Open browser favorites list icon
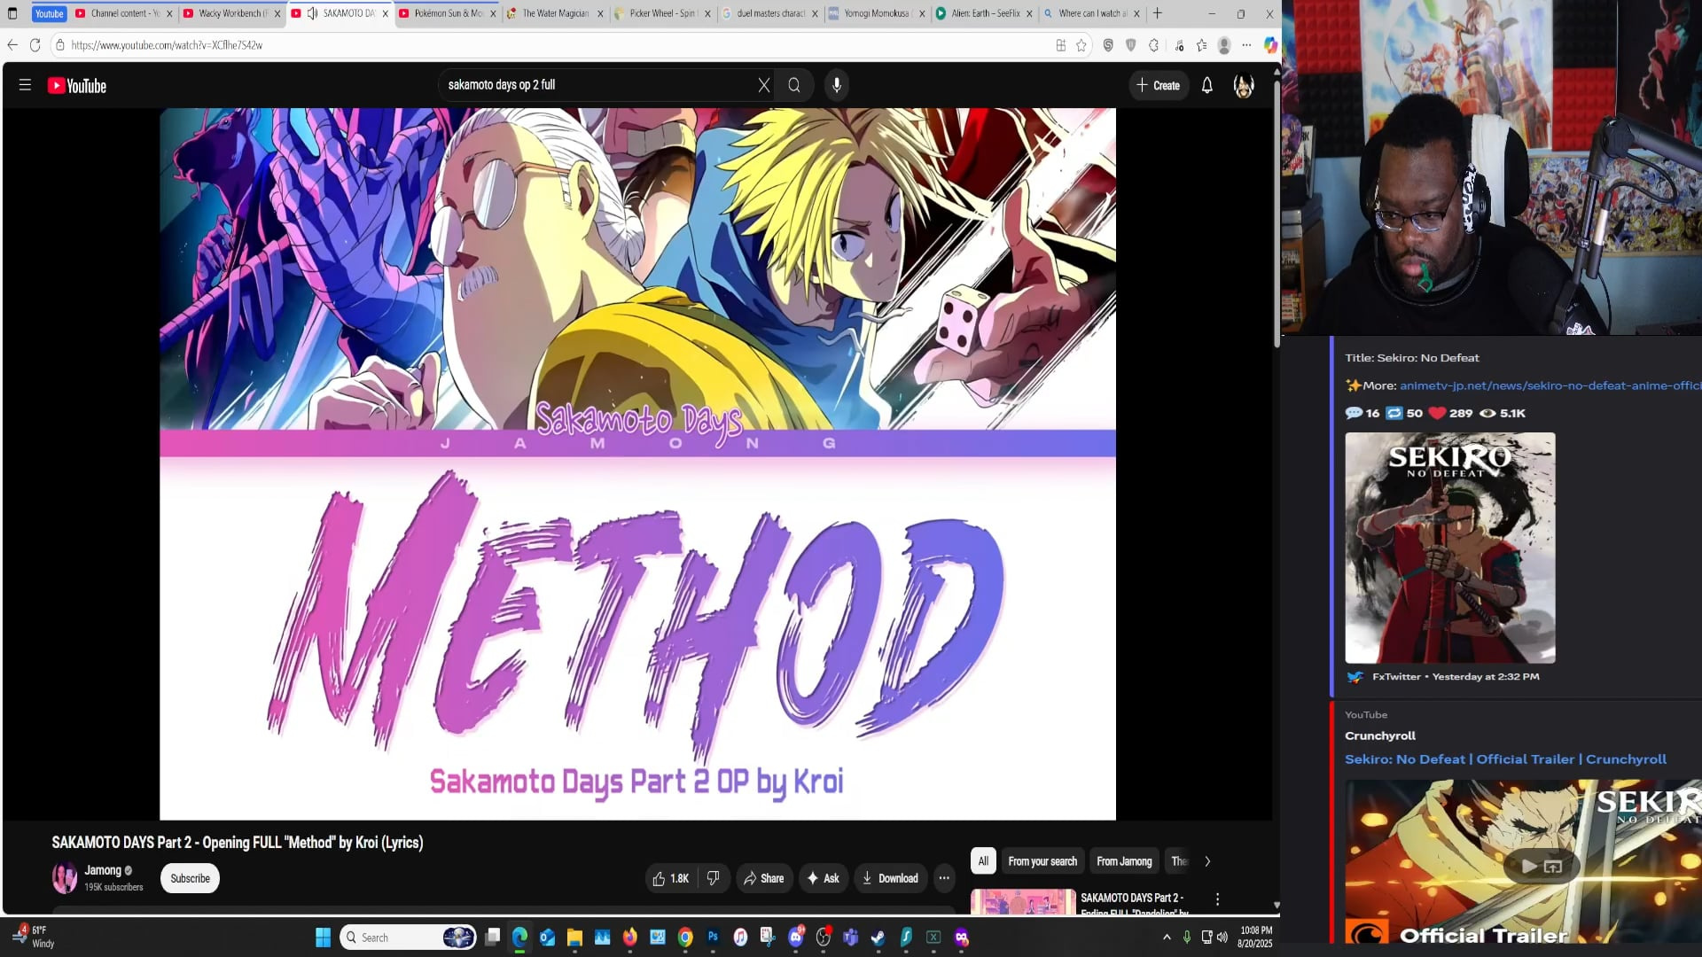1702x957 pixels. (x=1201, y=45)
